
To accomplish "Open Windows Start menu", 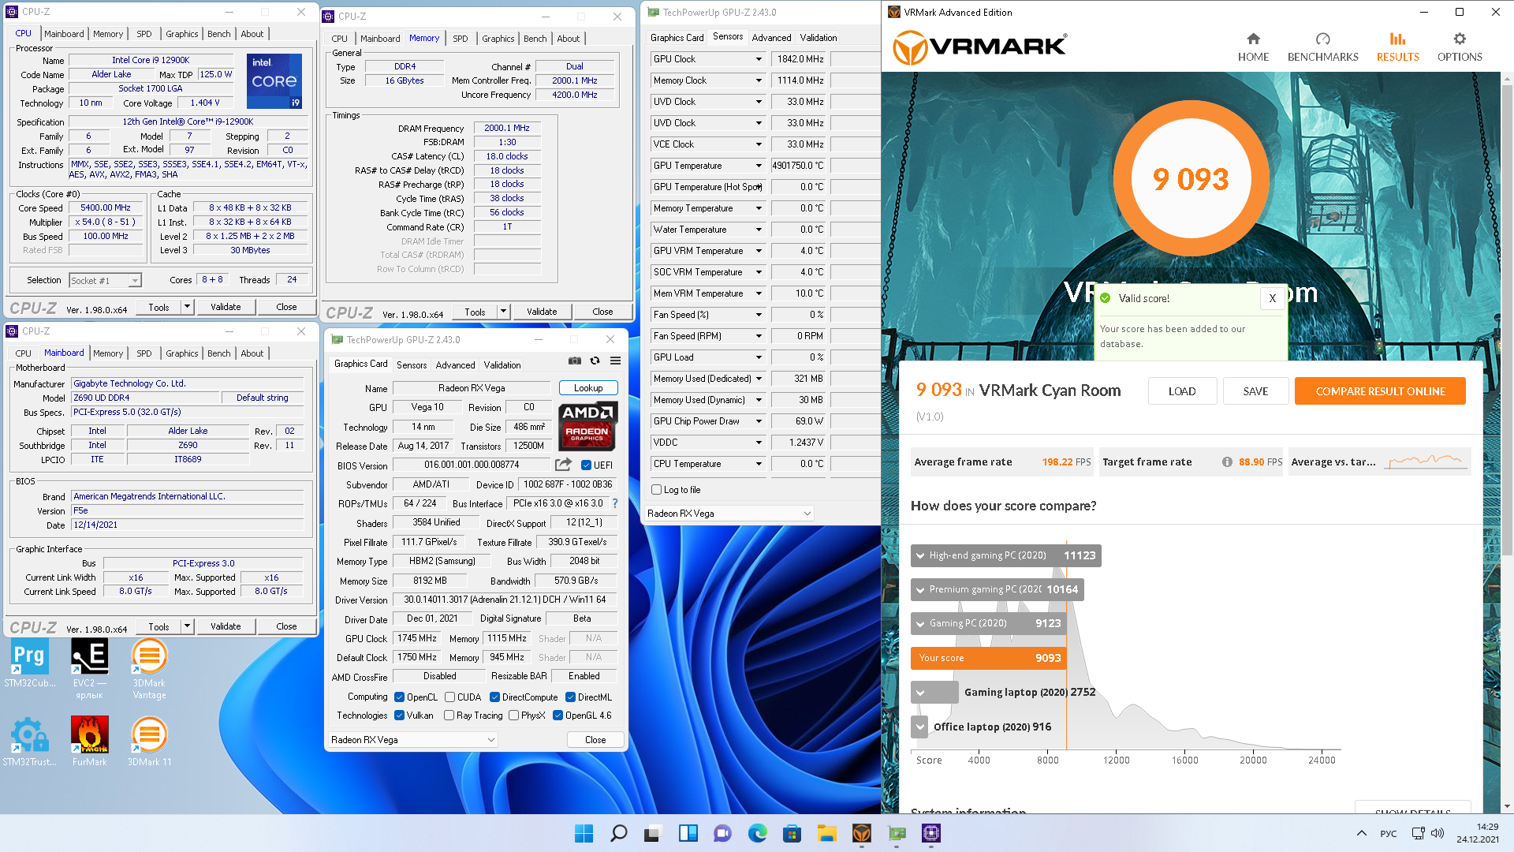I will pyautogui.click(x=584, y=833).
